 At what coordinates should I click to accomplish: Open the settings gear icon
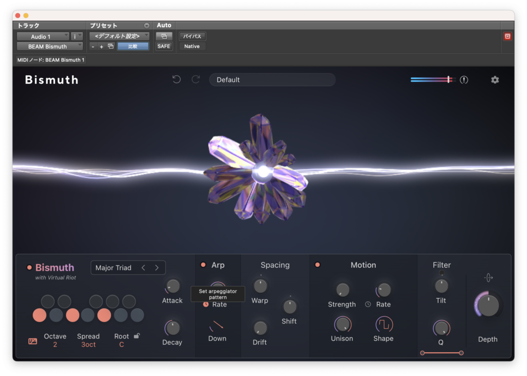pyautogui.click(x=495, y=80)
